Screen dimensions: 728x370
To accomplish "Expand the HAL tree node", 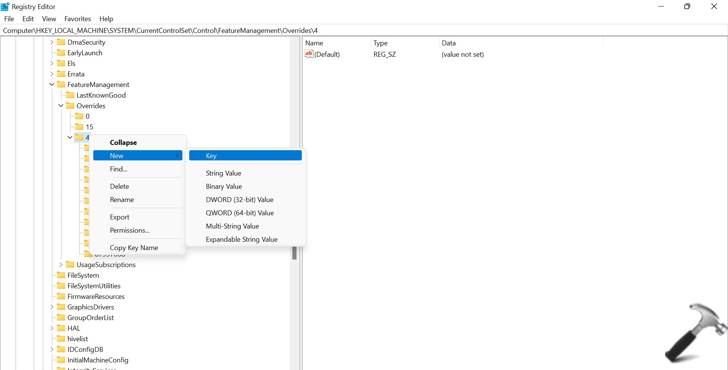I will (52, 328).
